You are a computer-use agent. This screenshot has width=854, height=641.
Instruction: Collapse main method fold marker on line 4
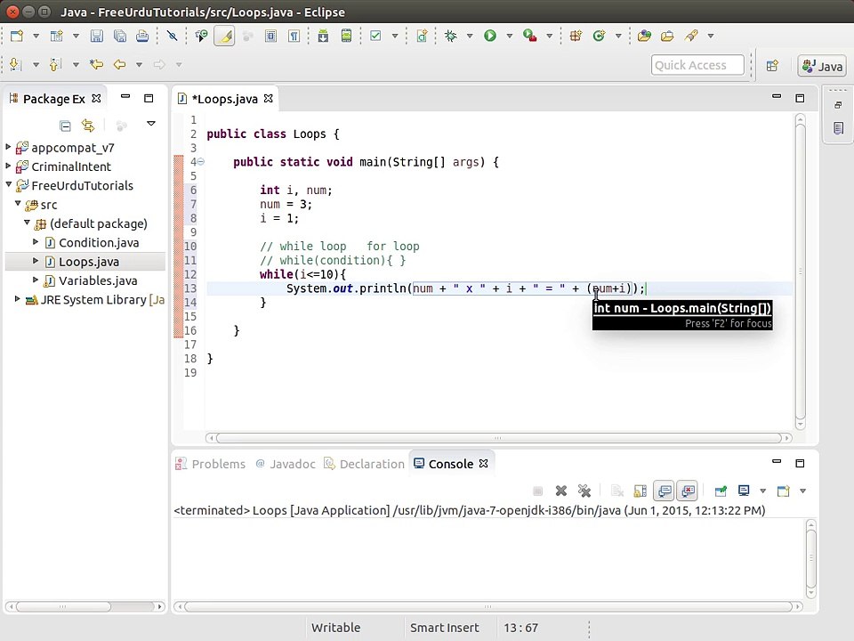[x=200, y=161]
